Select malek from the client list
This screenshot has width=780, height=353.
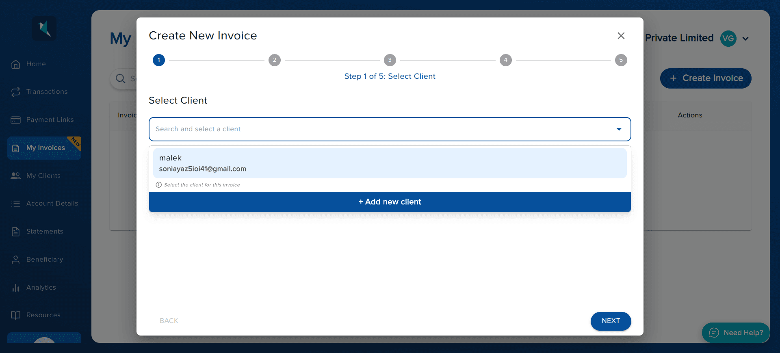tap(390, 163)
